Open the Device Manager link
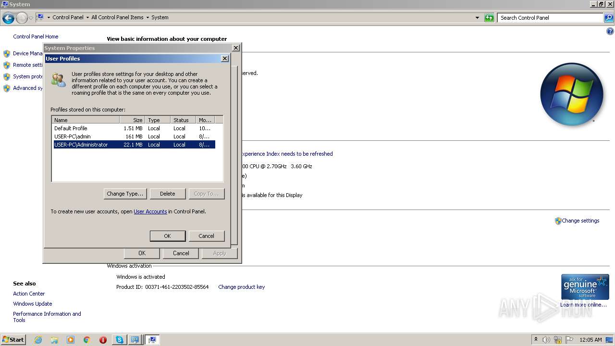 [28, 53]
